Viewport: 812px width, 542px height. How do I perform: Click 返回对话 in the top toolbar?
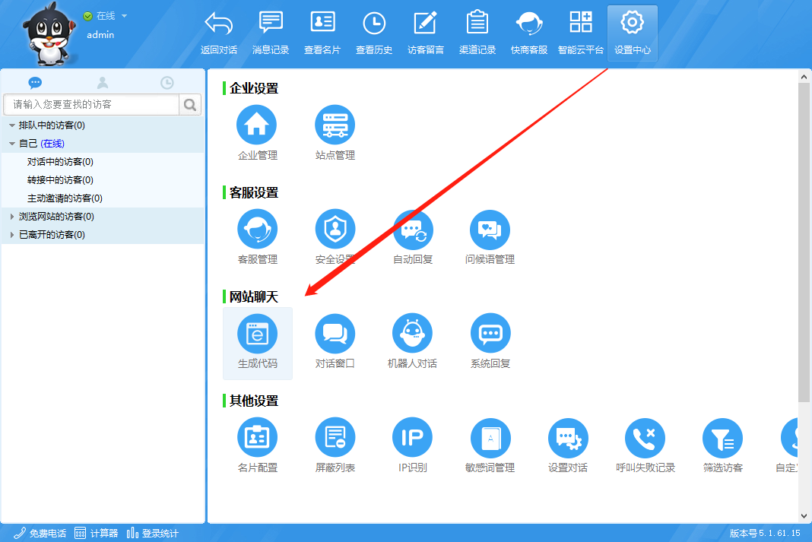[219, 33]
